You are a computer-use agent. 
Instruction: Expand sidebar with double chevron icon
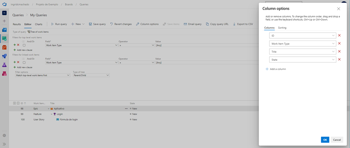coord(4,144)
